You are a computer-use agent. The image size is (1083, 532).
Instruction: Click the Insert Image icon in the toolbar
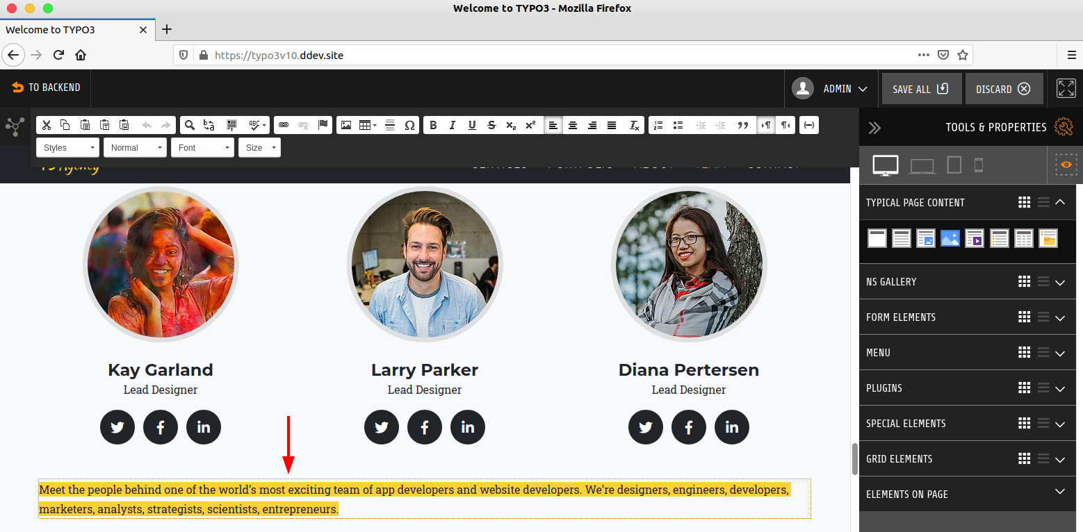(x=345, y=125)
